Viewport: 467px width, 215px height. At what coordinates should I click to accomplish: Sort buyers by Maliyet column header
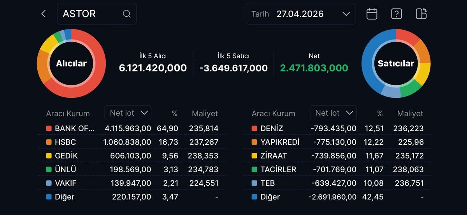click(205, 113)
